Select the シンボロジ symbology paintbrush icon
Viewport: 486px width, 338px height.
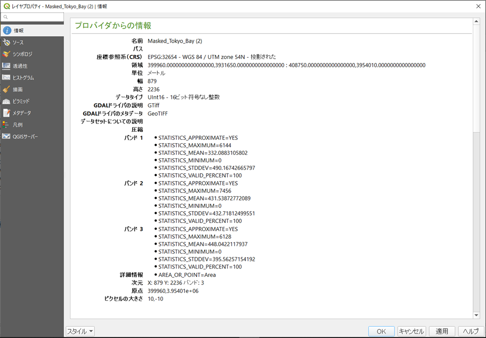pyautogui.click(x=6, y=54)
